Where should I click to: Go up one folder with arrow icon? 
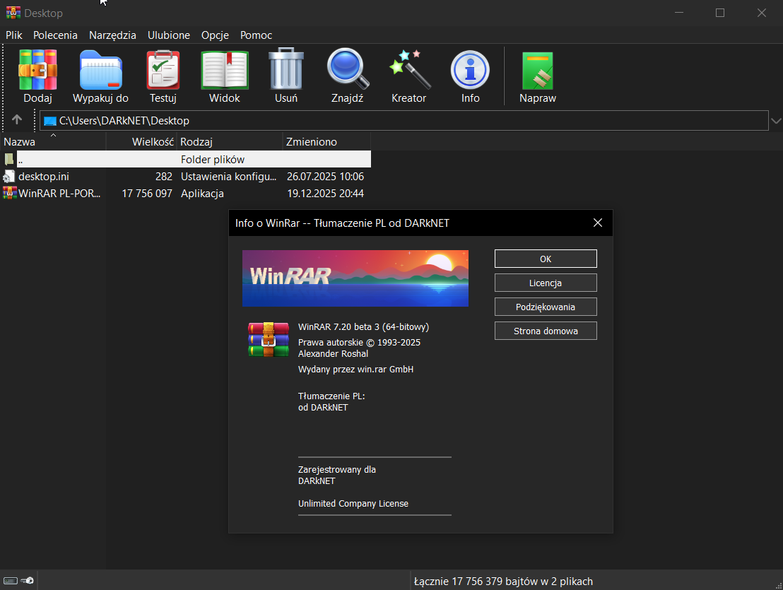click(x=16, y=120)
